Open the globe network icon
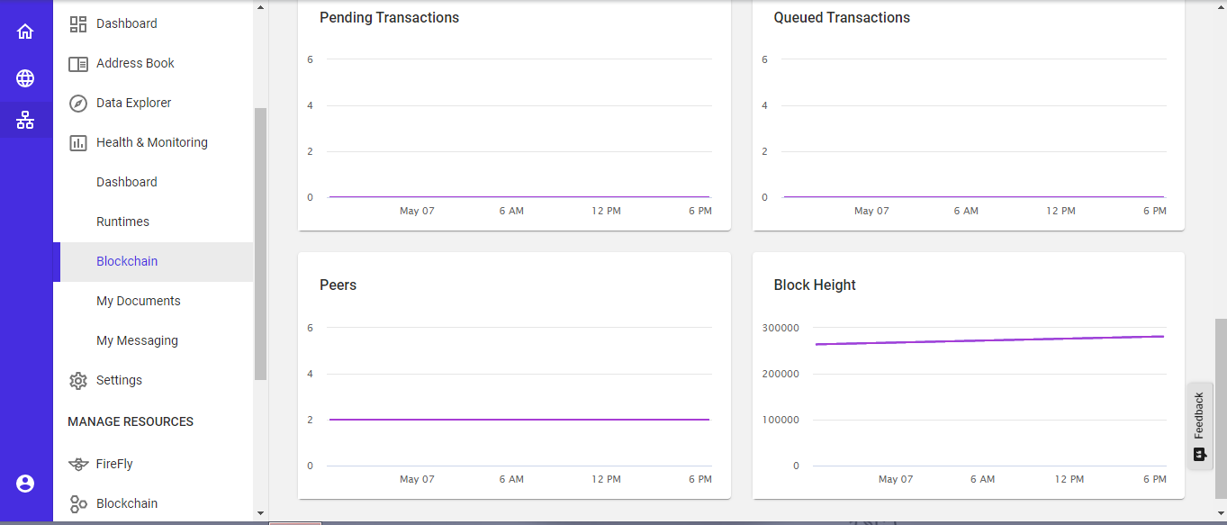Screen dimensions: 1227x525 tap(25, 78)
